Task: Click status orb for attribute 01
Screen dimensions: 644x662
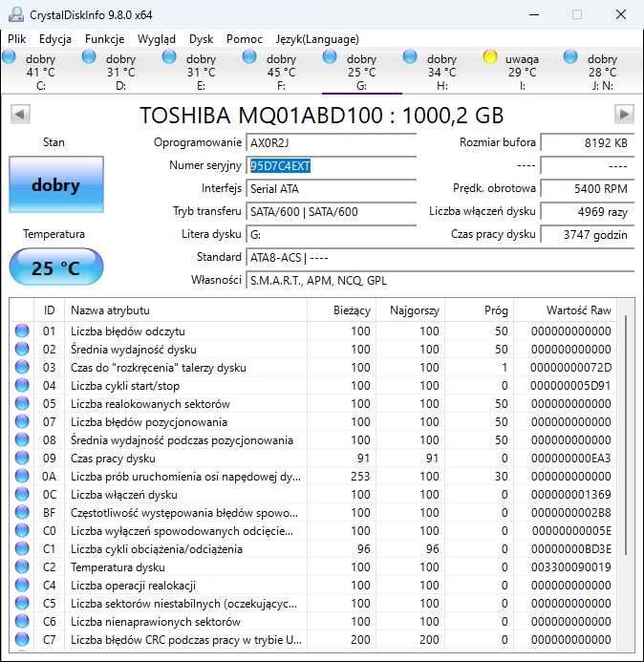Action: click(22, 331)
